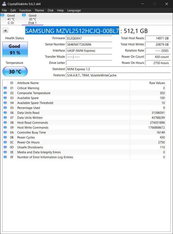
Task: Open the Language menu
Action: click(74, 10)
